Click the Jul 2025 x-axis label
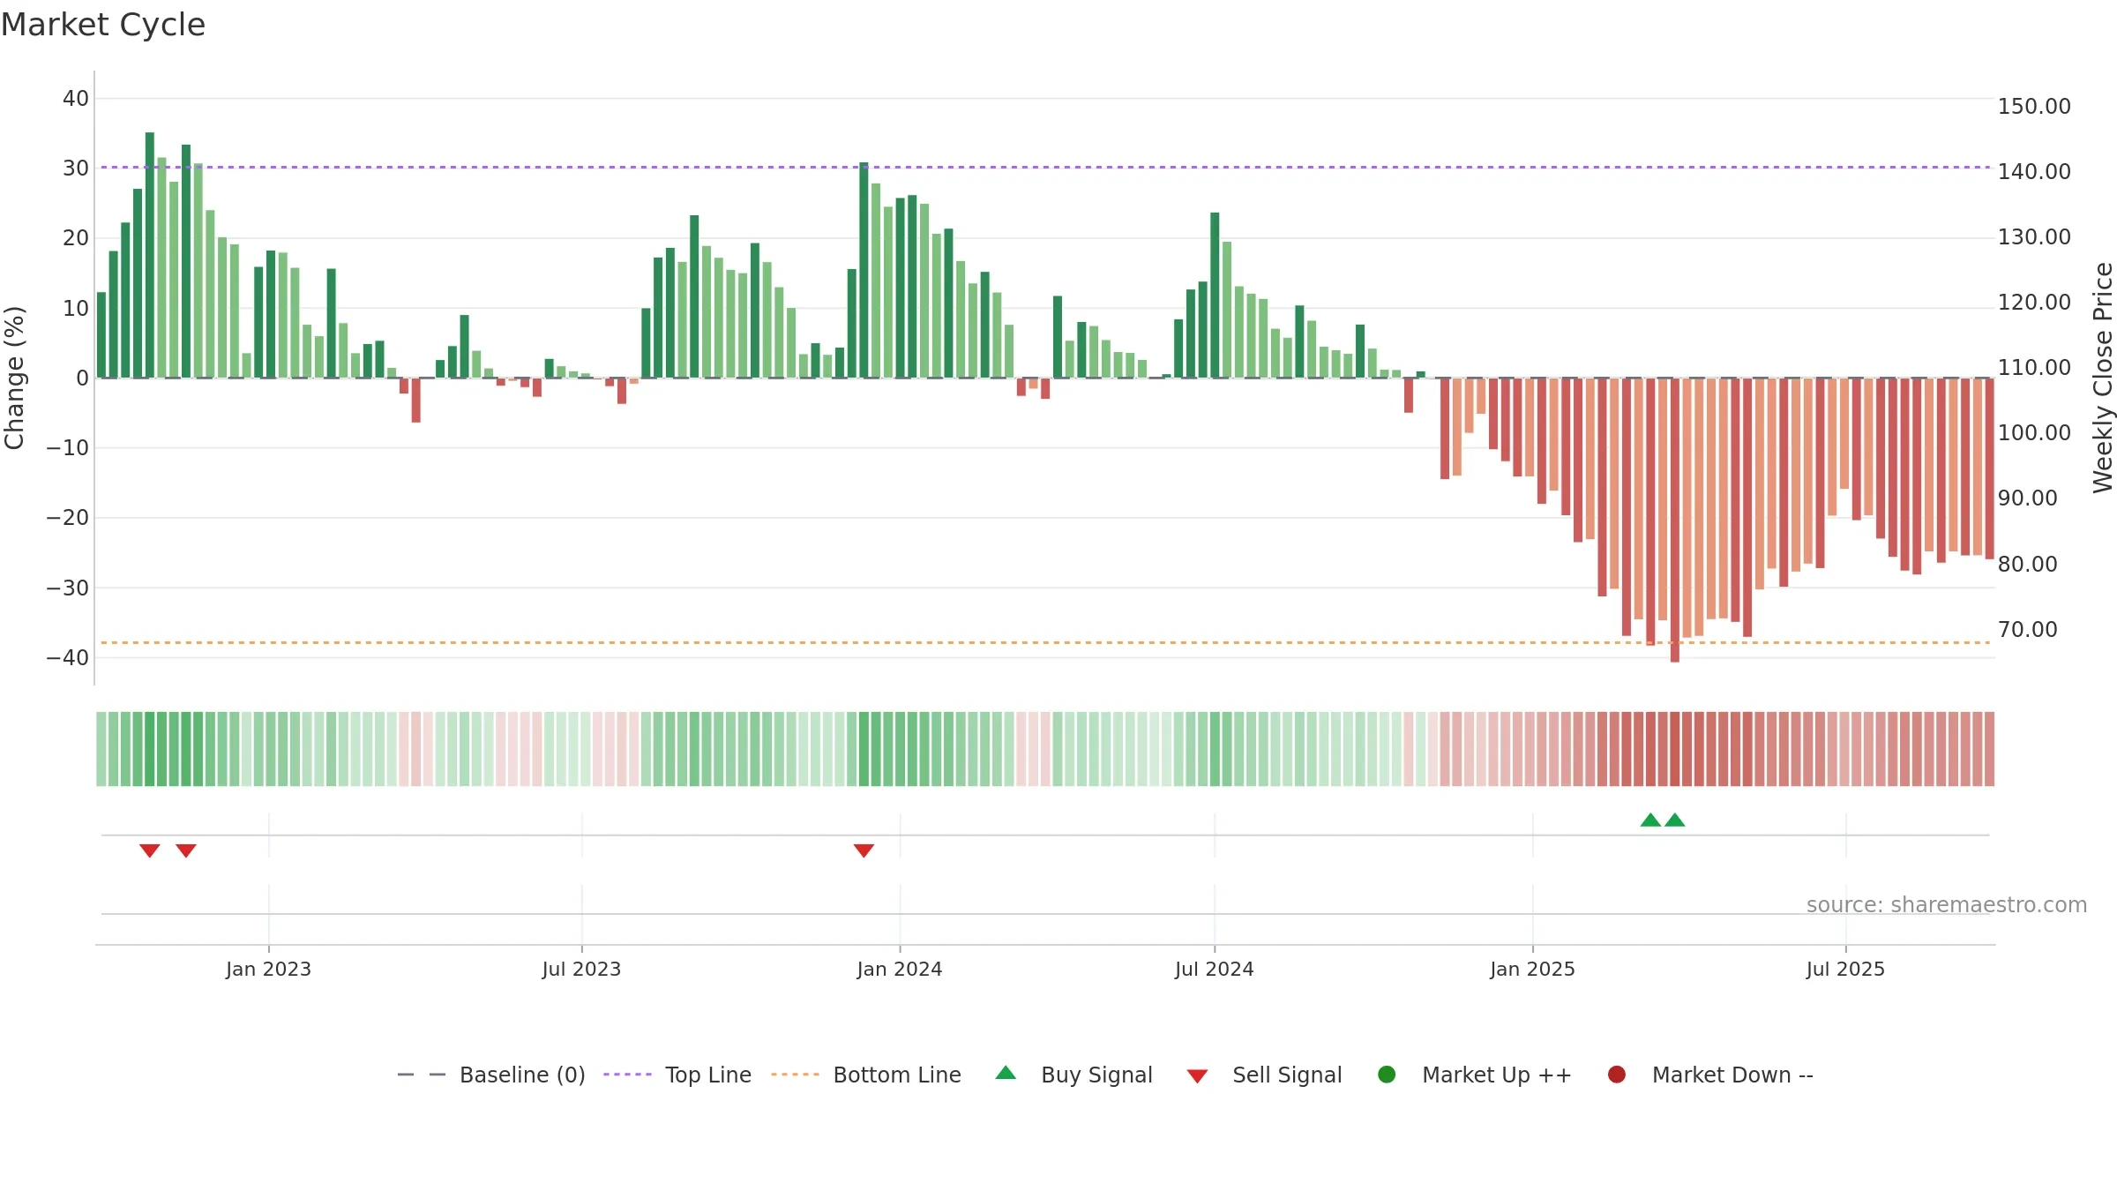Screen dimensions: 2117x1191 coord(1845,969)
